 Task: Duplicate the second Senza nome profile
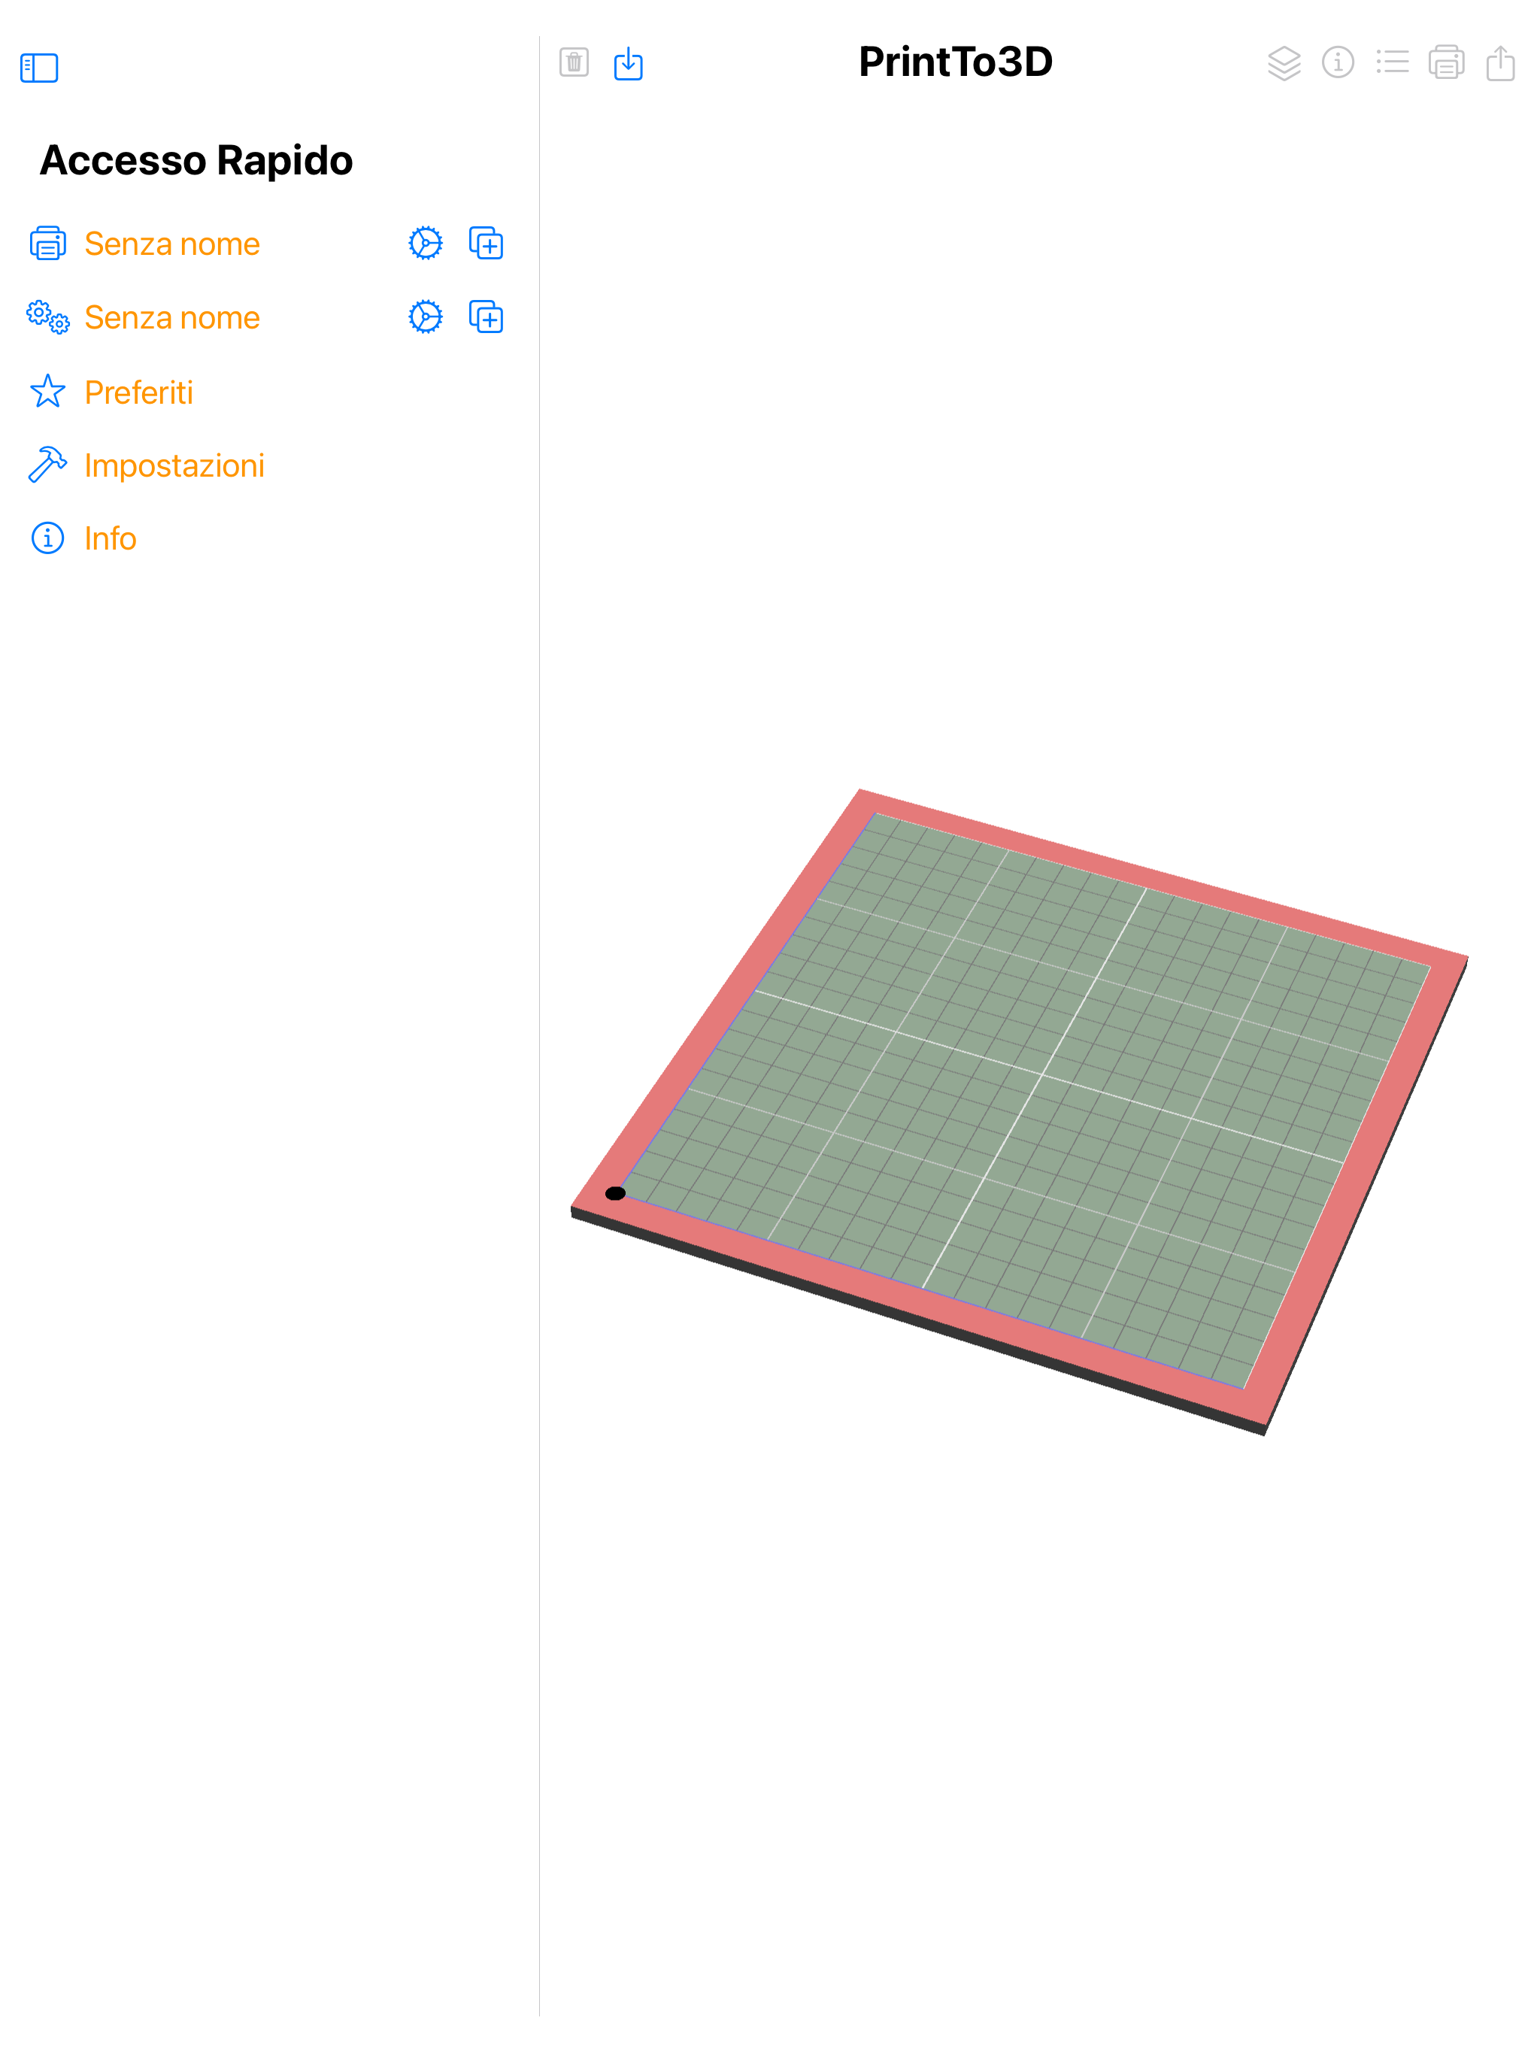[x=486, y=317]
